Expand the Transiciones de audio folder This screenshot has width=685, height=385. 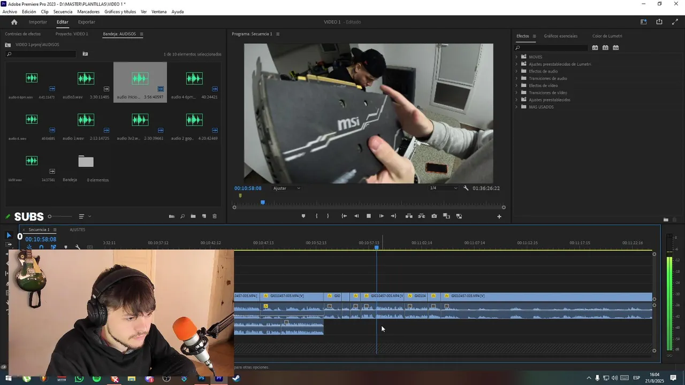(x=516, y=78)
